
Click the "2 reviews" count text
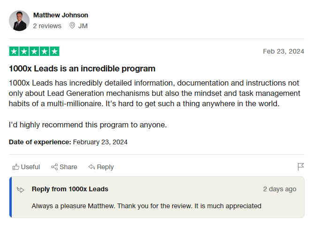47,26
